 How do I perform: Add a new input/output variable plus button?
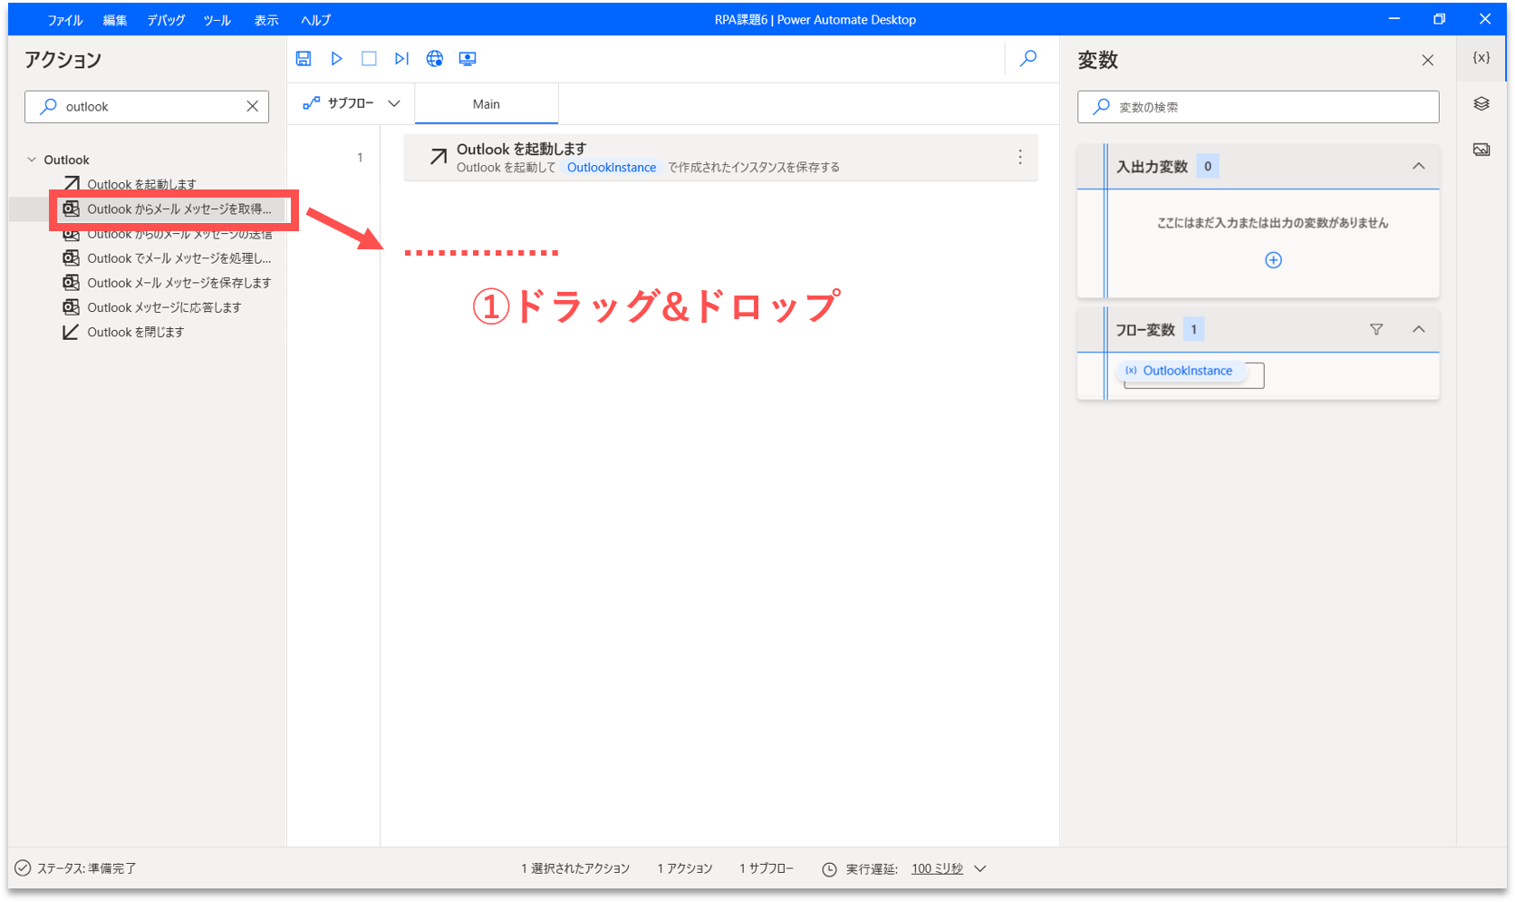coord(1273,260)
